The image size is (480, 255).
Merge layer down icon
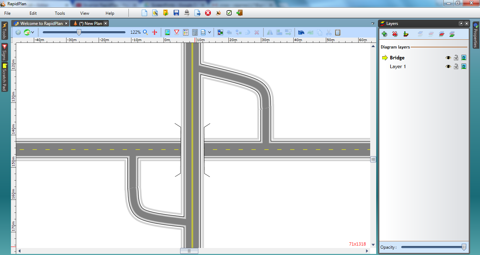406,34
